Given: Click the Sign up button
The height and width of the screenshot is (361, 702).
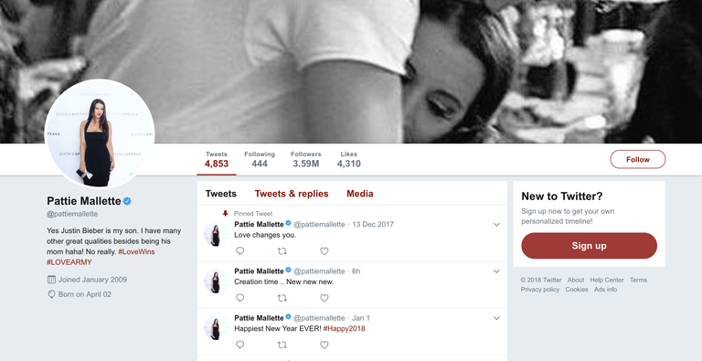Looking at the screenshot, I should click(x=589, y=246).
